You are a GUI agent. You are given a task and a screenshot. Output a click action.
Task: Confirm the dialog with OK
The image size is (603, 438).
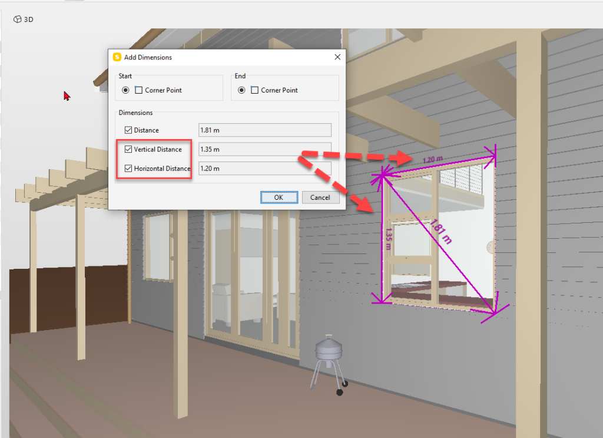click(x=279, y=197)
